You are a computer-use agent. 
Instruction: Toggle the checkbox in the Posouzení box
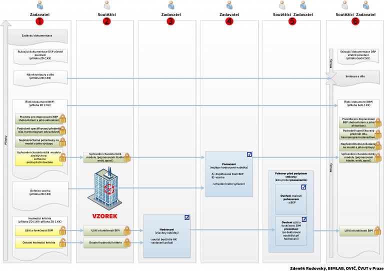coord(249,154)
